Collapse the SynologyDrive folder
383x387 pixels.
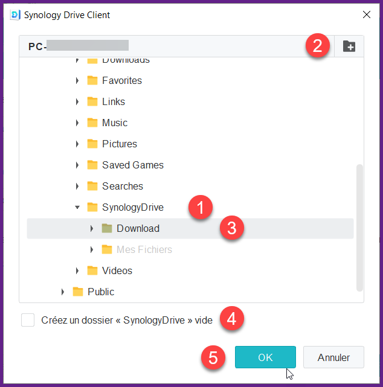pos(77,207)
